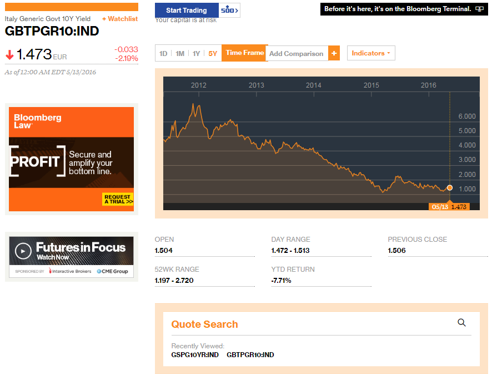Click Request a Trial on Bloomberg Law ad
The width and height of the screenshot is (497, 381).
[x=118, y=199]
